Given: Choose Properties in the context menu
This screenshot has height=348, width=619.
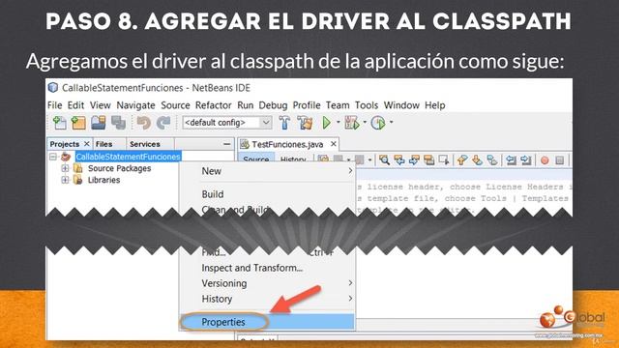Looking at the screenshot, I should pos(267,322).
